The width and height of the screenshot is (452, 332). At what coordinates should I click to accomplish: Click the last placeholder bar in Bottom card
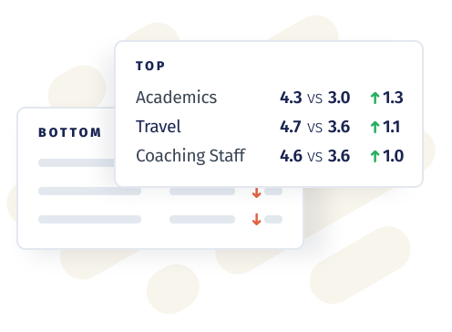coord(273,219)
